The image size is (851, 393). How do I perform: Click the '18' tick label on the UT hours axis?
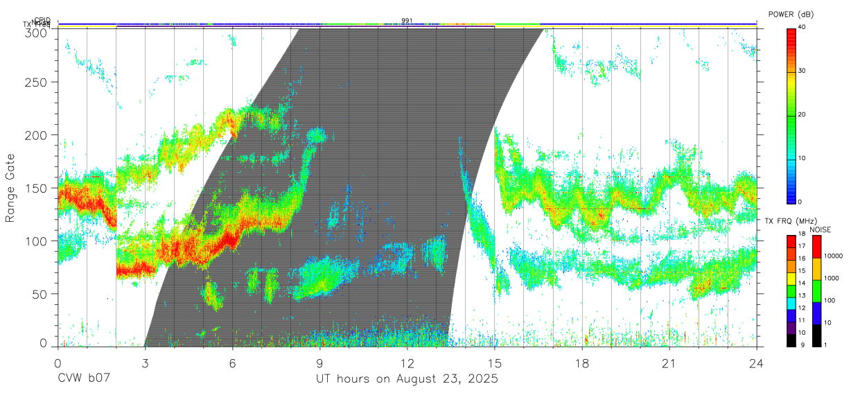coord(582,363)
